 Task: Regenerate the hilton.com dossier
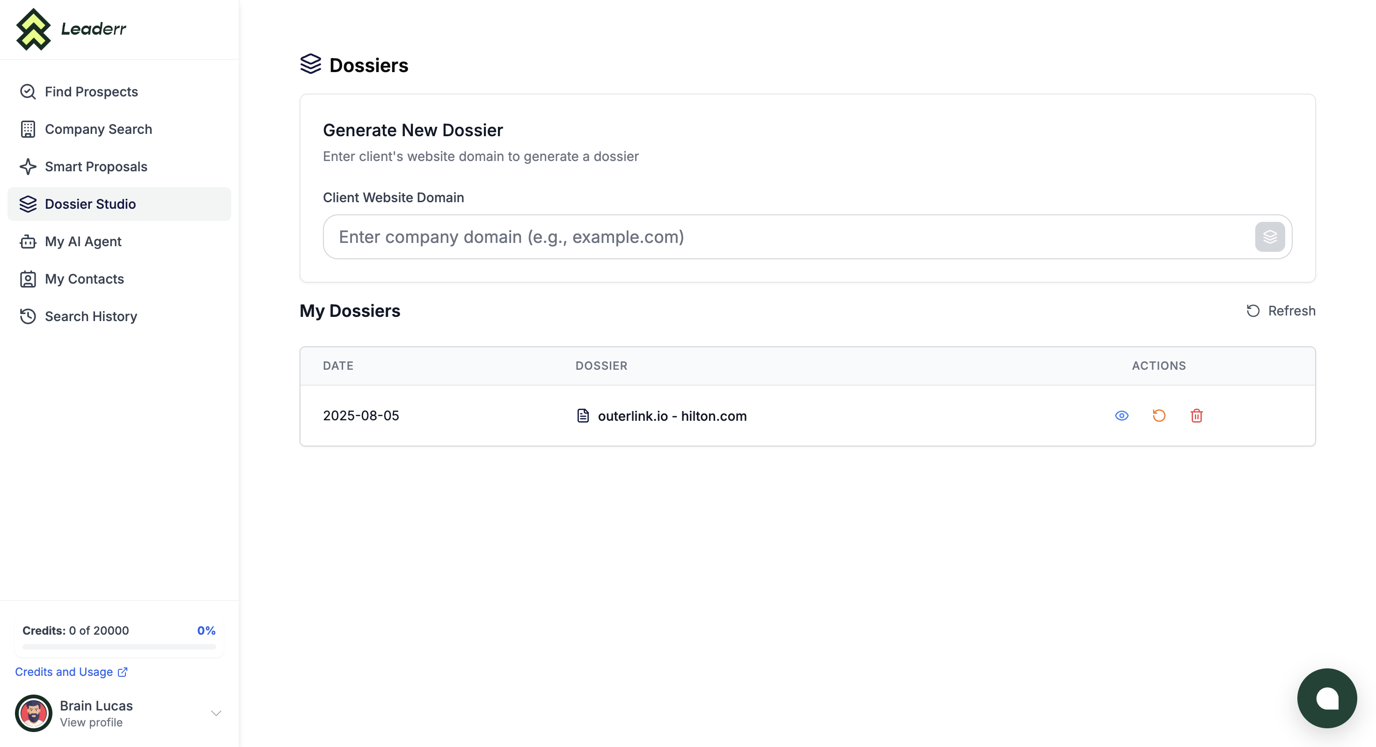[1159, 415]
